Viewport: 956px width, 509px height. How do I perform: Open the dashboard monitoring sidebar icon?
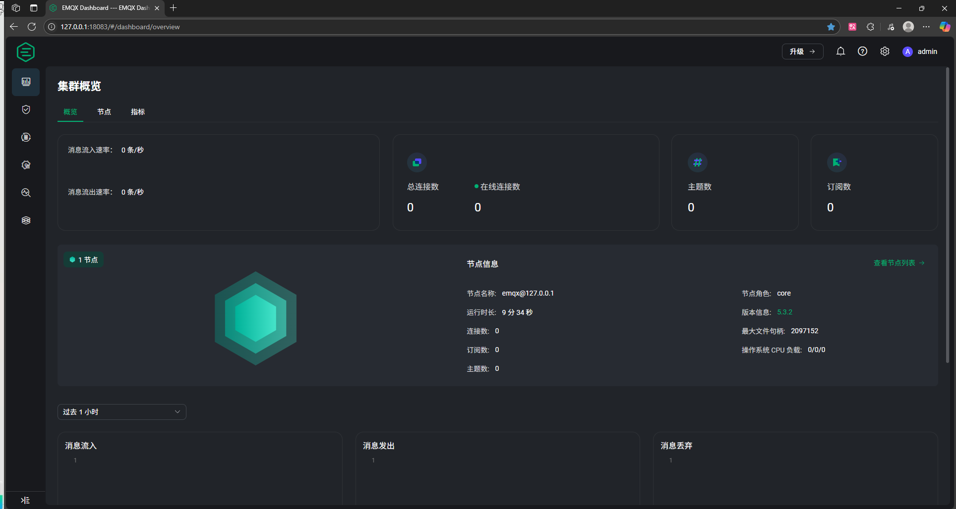(26, 82)
